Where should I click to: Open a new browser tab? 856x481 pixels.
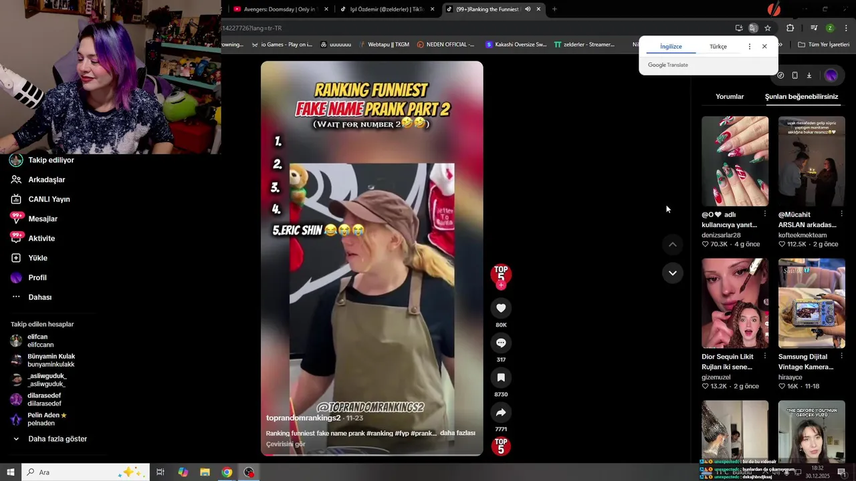[554, 9]
